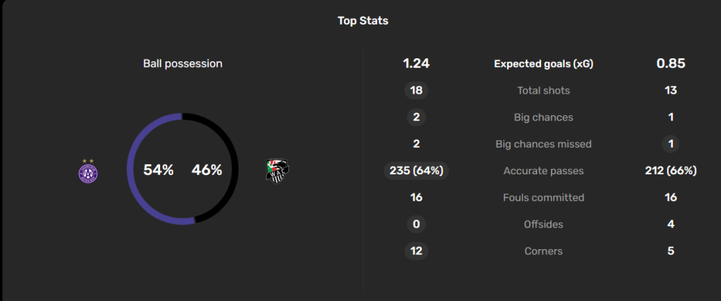Click the highlighted 18 total shots badge
Screen dimensions: 721x301
point(416,91)
